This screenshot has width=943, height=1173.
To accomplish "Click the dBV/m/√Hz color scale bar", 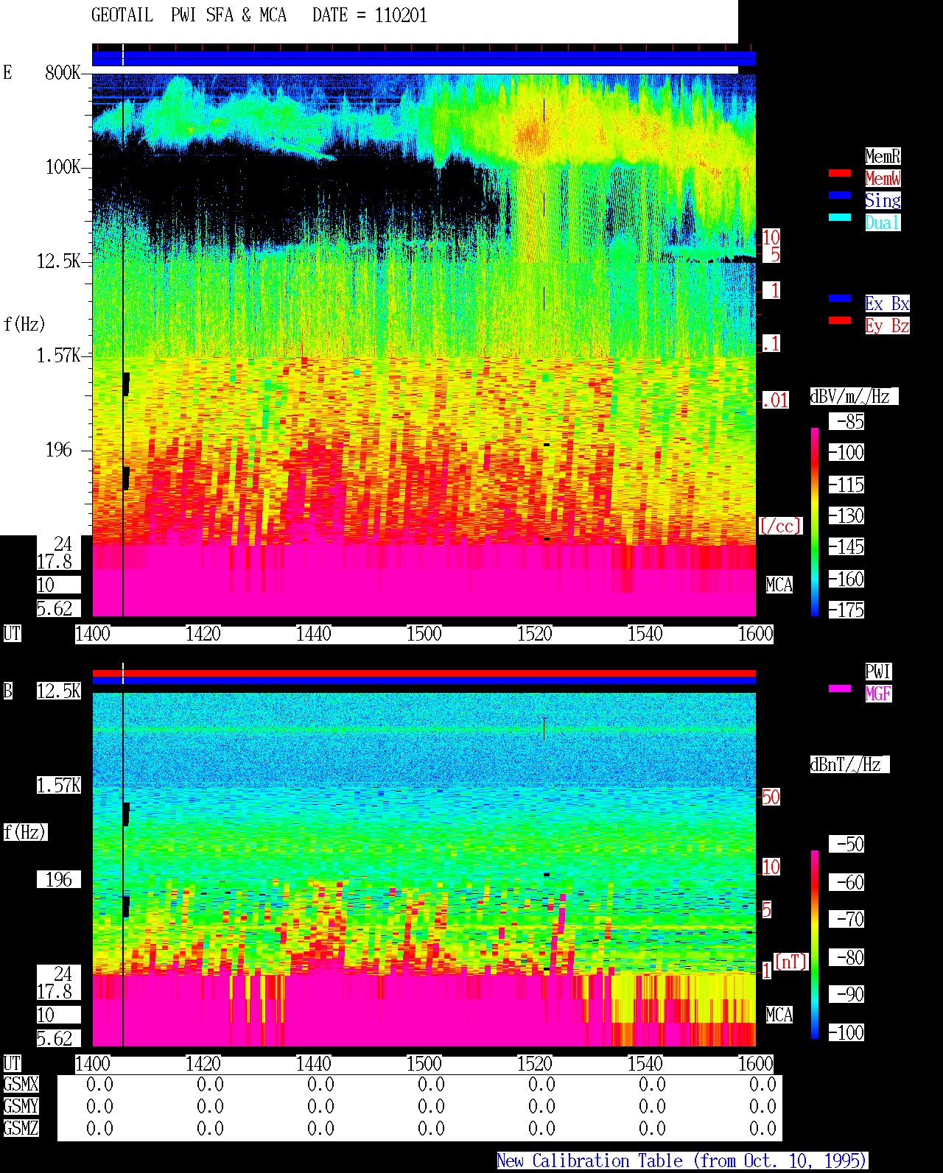I will (x=815, y=521).
